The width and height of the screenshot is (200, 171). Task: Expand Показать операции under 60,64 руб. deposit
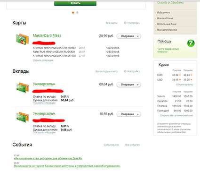[x=44, y=103]
